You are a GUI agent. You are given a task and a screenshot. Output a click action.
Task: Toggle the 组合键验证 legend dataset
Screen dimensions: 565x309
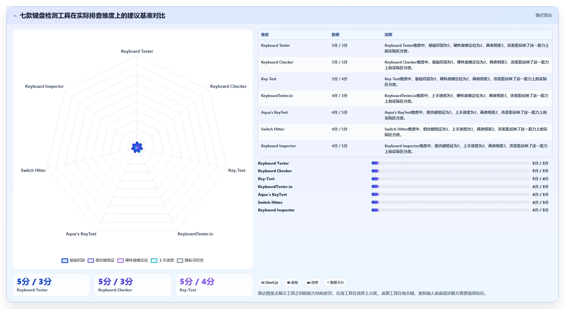click(x=101, y=260)
